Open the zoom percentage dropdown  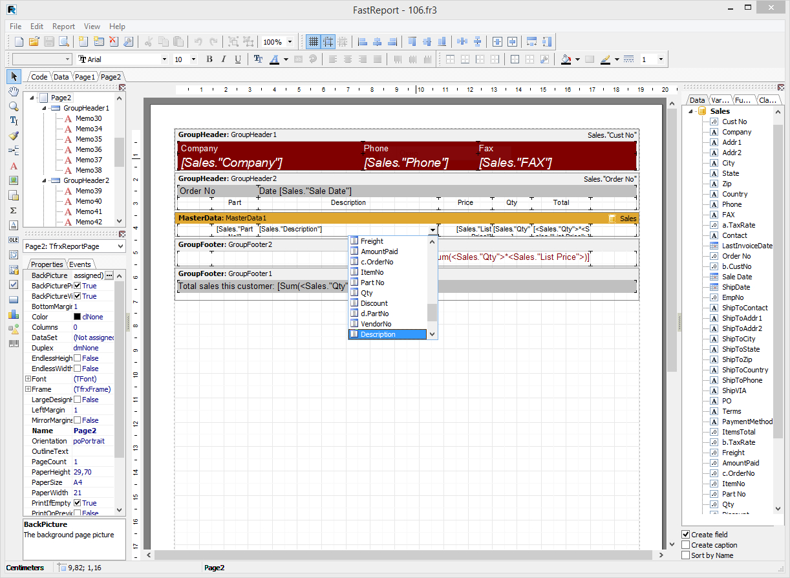288,41
